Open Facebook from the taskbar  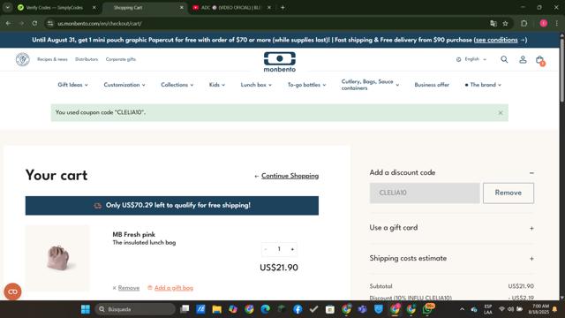[x=298, y=309]
